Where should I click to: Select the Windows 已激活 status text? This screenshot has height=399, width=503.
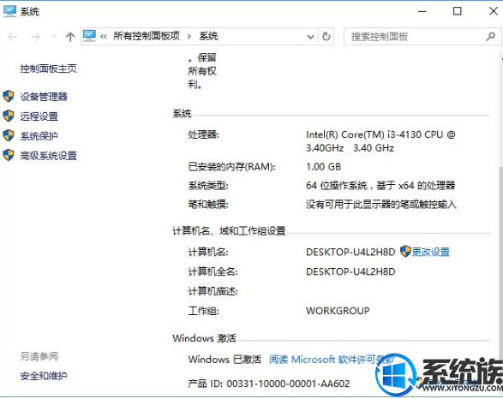pos(225,360)
